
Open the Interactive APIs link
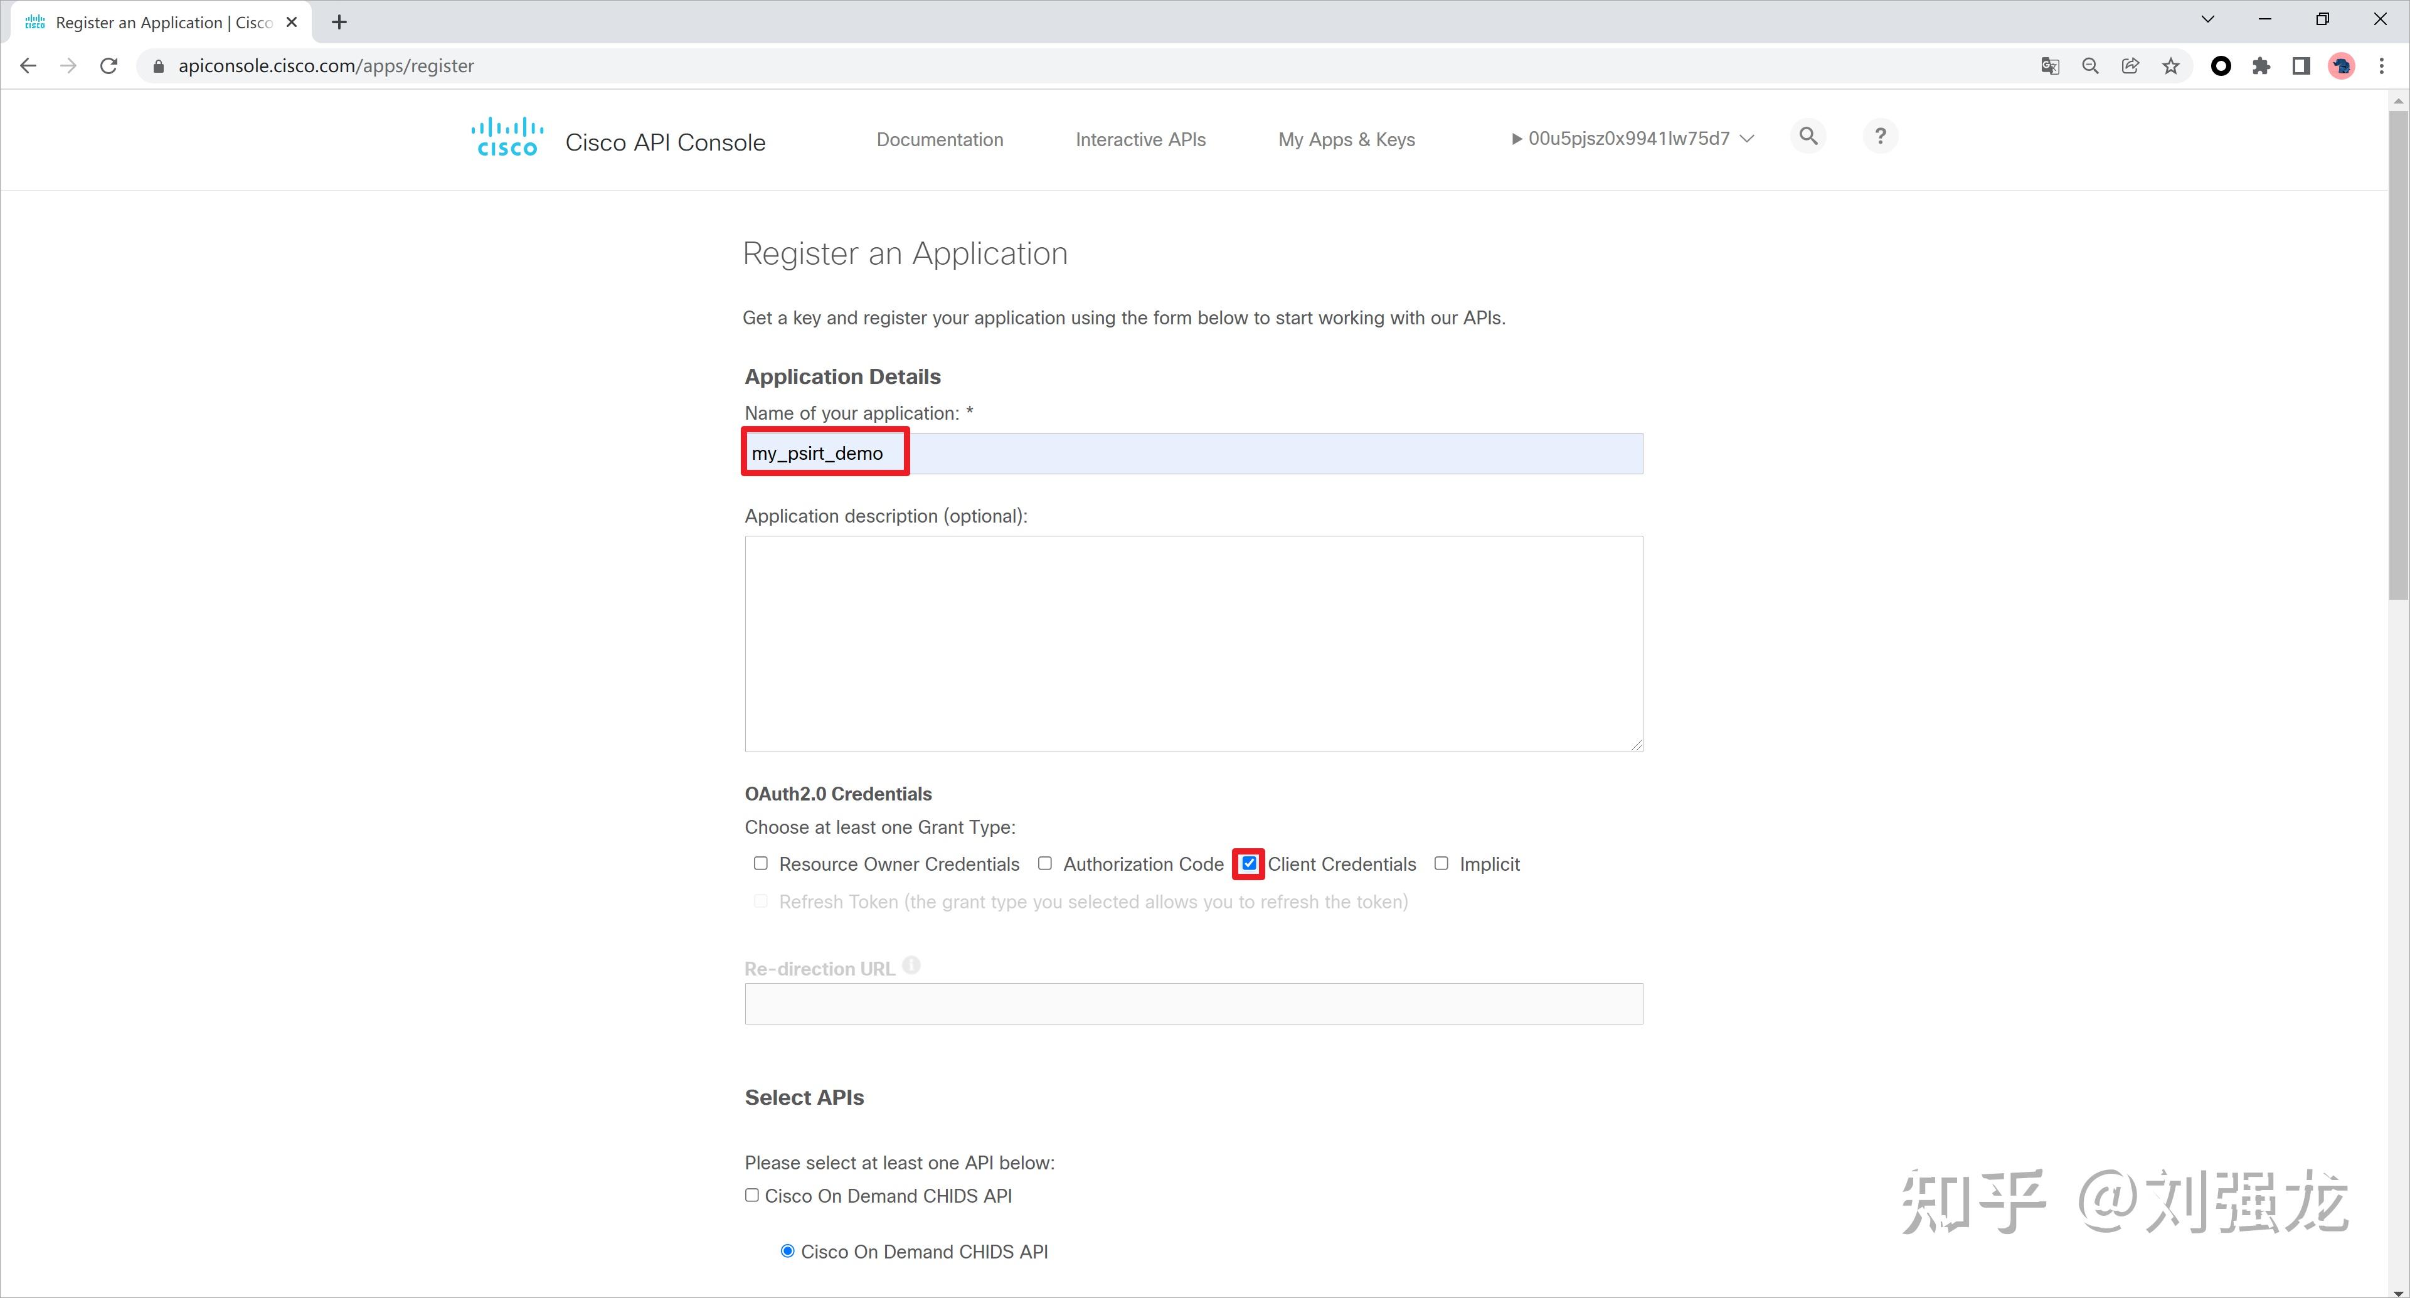point(1140,139)
